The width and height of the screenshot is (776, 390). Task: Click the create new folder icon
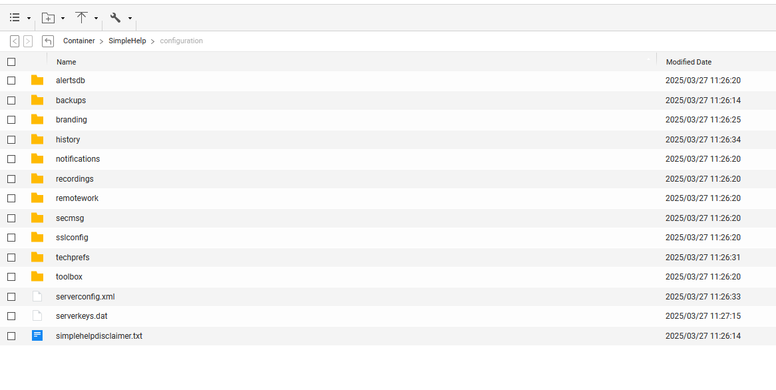coord(48,18)
